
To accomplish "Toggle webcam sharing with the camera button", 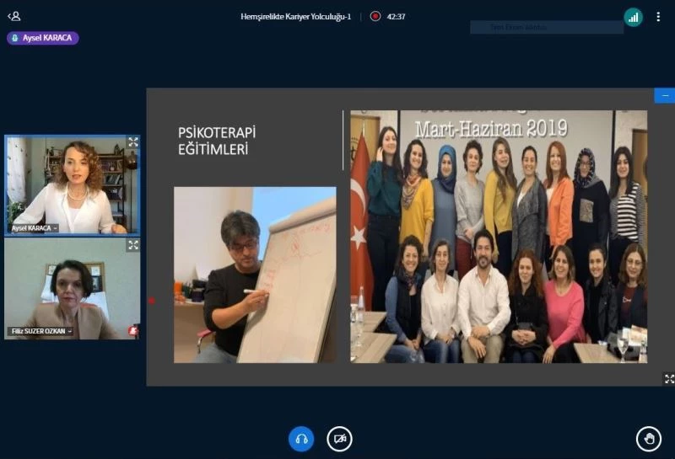I will click(339, 439).
